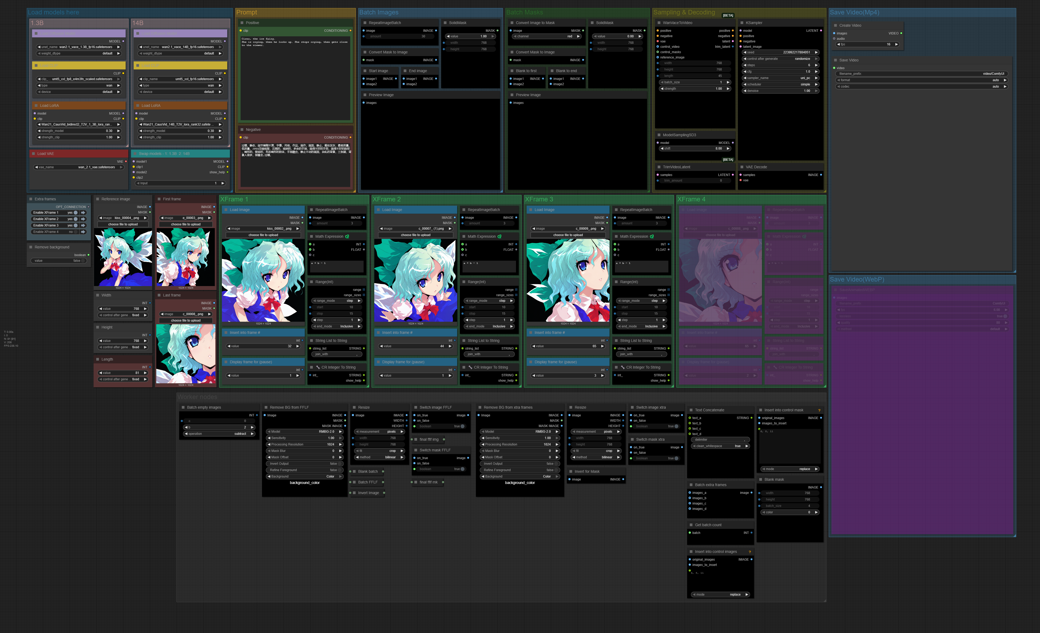Click choose file to upload in XFrame 2
1040x633 pixels.
click(415, 235)
